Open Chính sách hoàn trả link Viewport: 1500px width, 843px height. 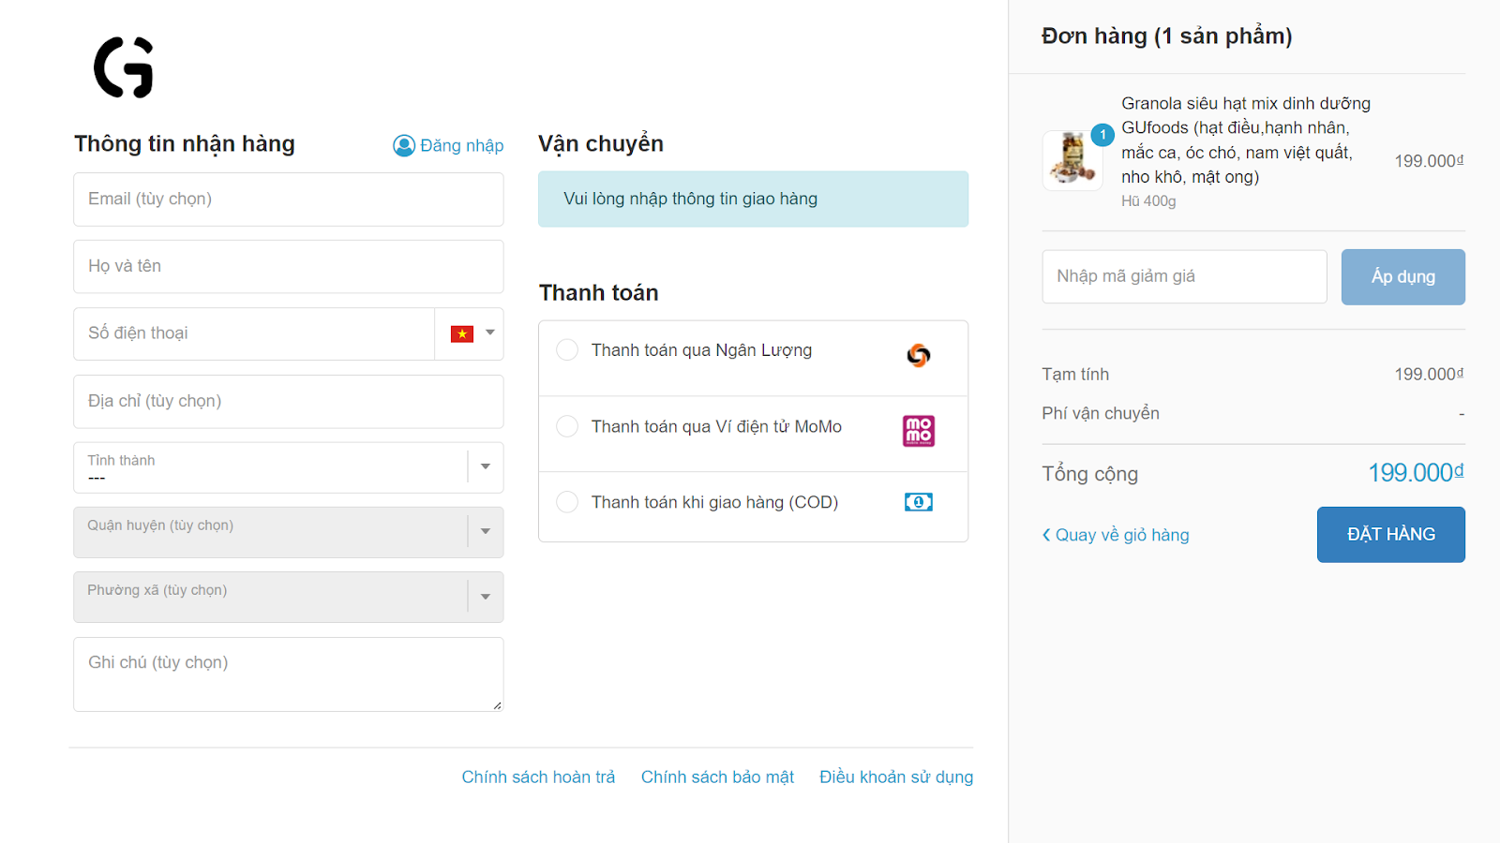click(x=538, y=776)
